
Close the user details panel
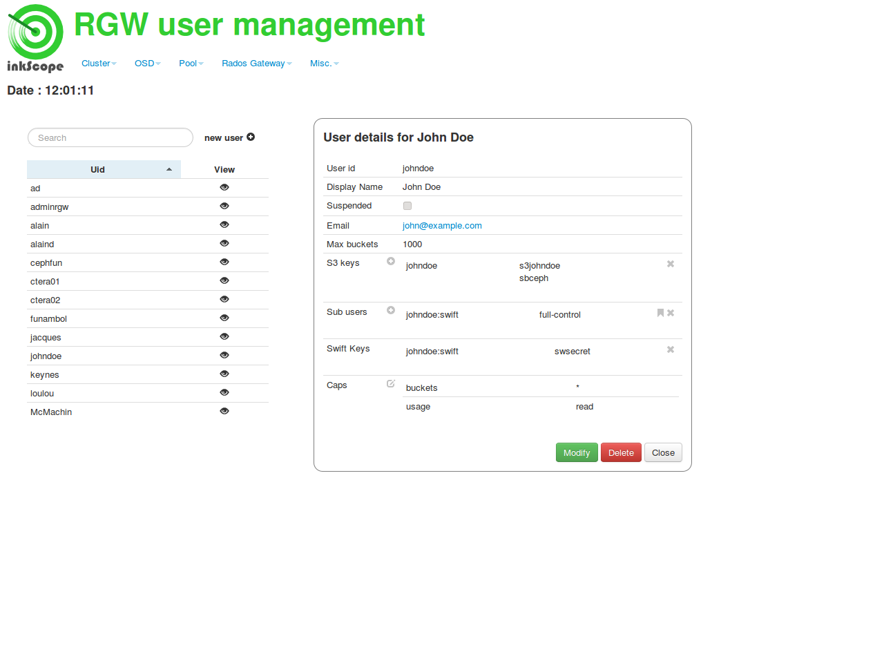click(x=663, y=452)
